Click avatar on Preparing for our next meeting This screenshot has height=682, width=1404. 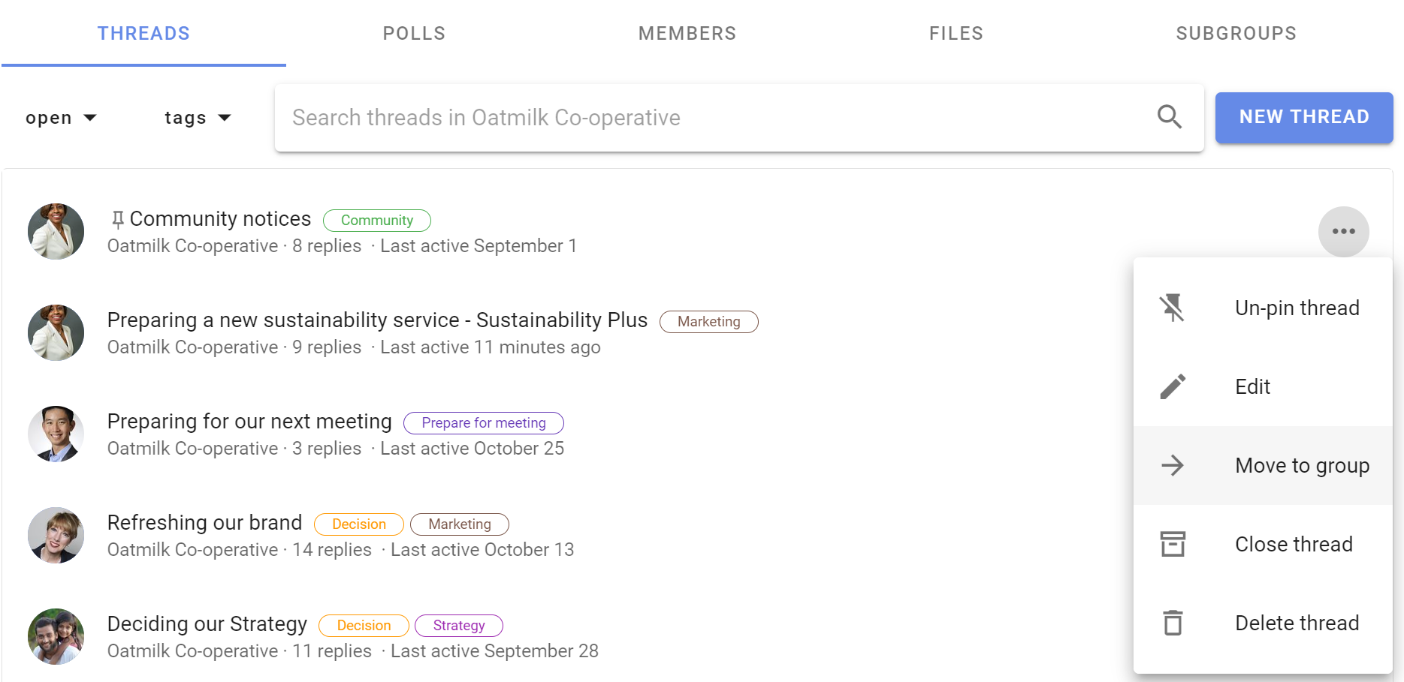coord(56,434)
